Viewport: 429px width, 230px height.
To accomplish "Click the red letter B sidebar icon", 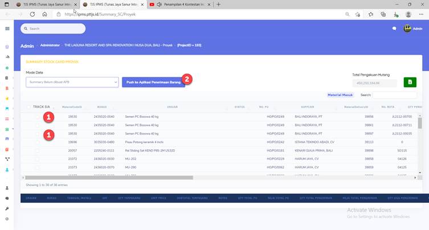I will pos(7,88).
